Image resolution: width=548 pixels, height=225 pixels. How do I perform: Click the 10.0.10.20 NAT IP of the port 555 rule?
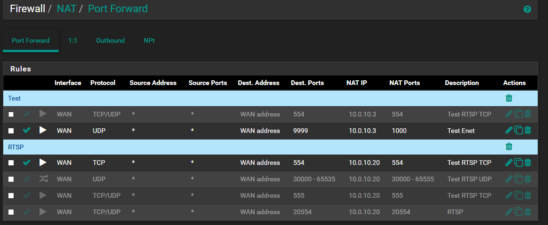[364, 195]
